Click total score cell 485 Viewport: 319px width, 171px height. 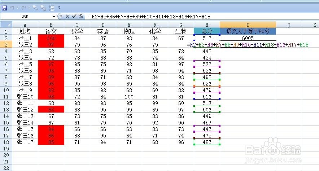207,142
